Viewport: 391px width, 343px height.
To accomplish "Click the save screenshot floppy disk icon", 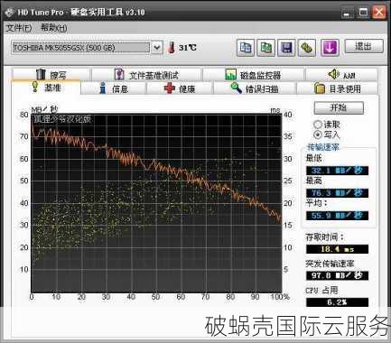I will point(286,48).
